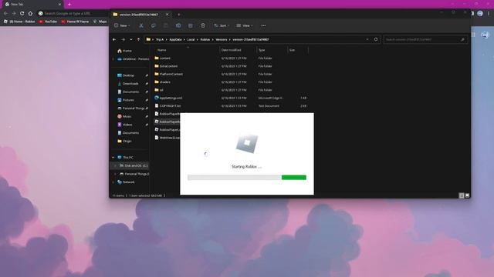
Task: Click the Share icon in Explorer toolbar
Action: (x=191, y=25)
